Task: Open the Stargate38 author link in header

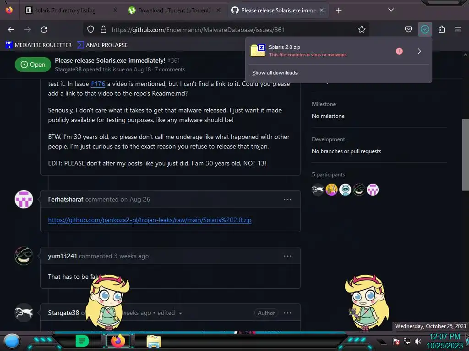Action: [x=68, y=69]
